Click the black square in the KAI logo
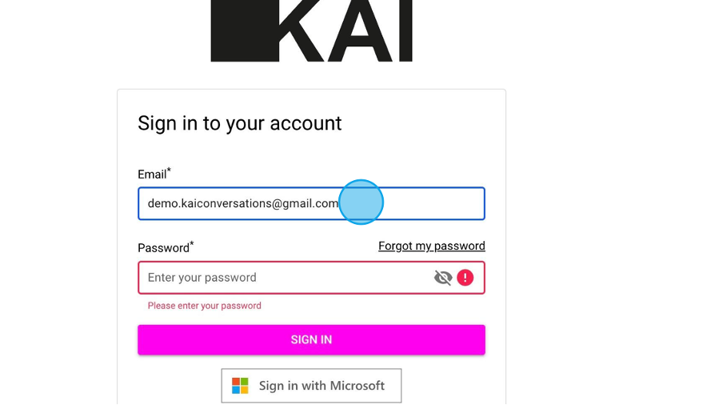Screen dimensions: 723x405 (245, 30)
